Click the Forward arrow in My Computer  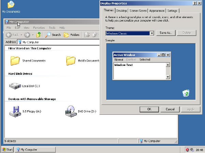coord(27,35)
